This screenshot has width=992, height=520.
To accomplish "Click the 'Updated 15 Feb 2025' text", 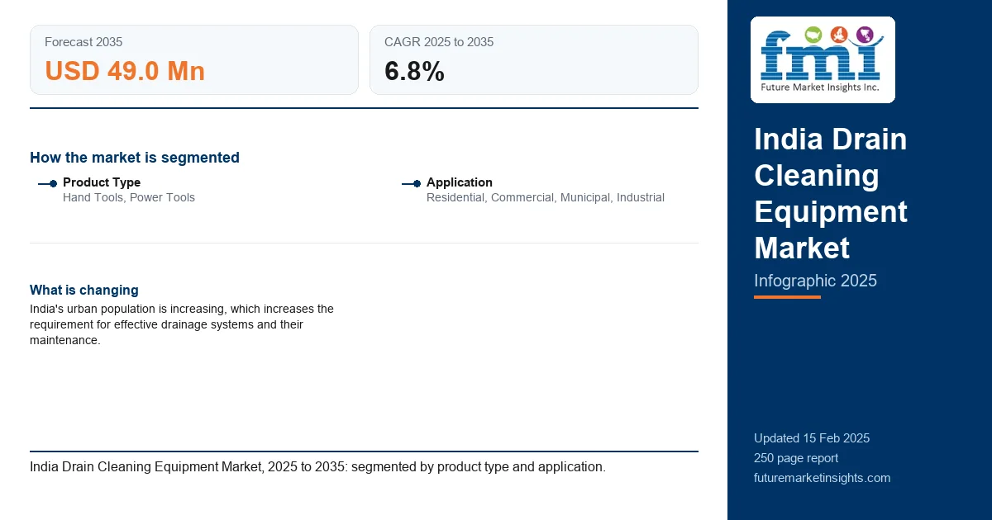I will (x=812, y=438).
